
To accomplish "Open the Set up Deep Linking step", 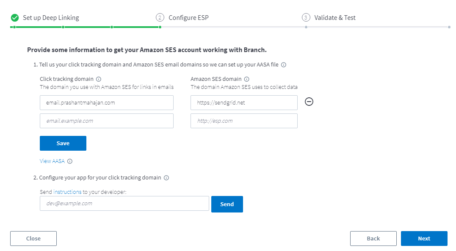I will click(51, 18).
